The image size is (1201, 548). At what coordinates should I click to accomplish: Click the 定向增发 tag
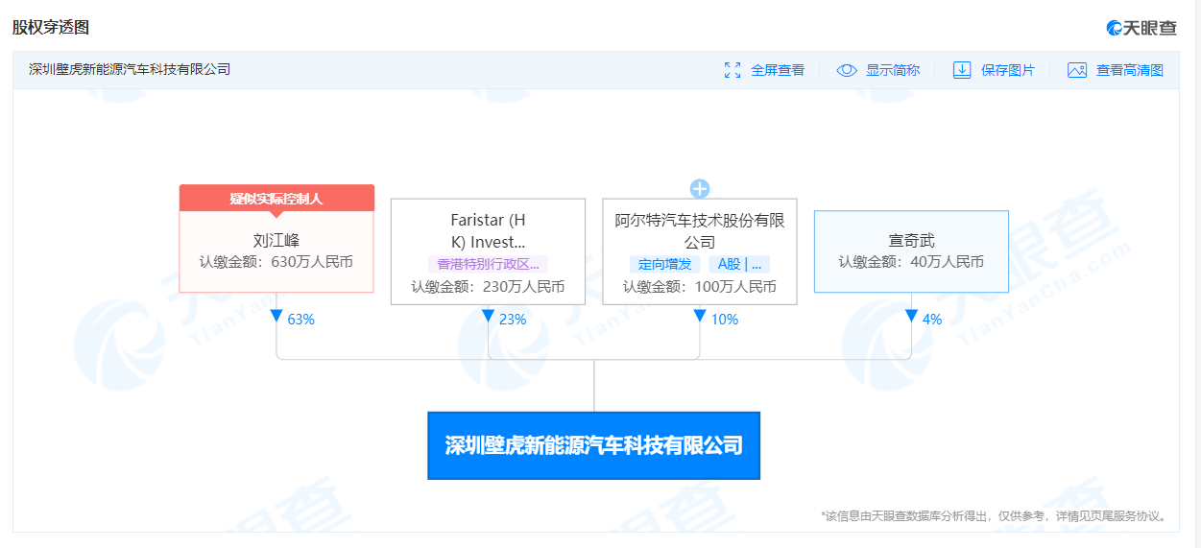[x=664, y=264]
